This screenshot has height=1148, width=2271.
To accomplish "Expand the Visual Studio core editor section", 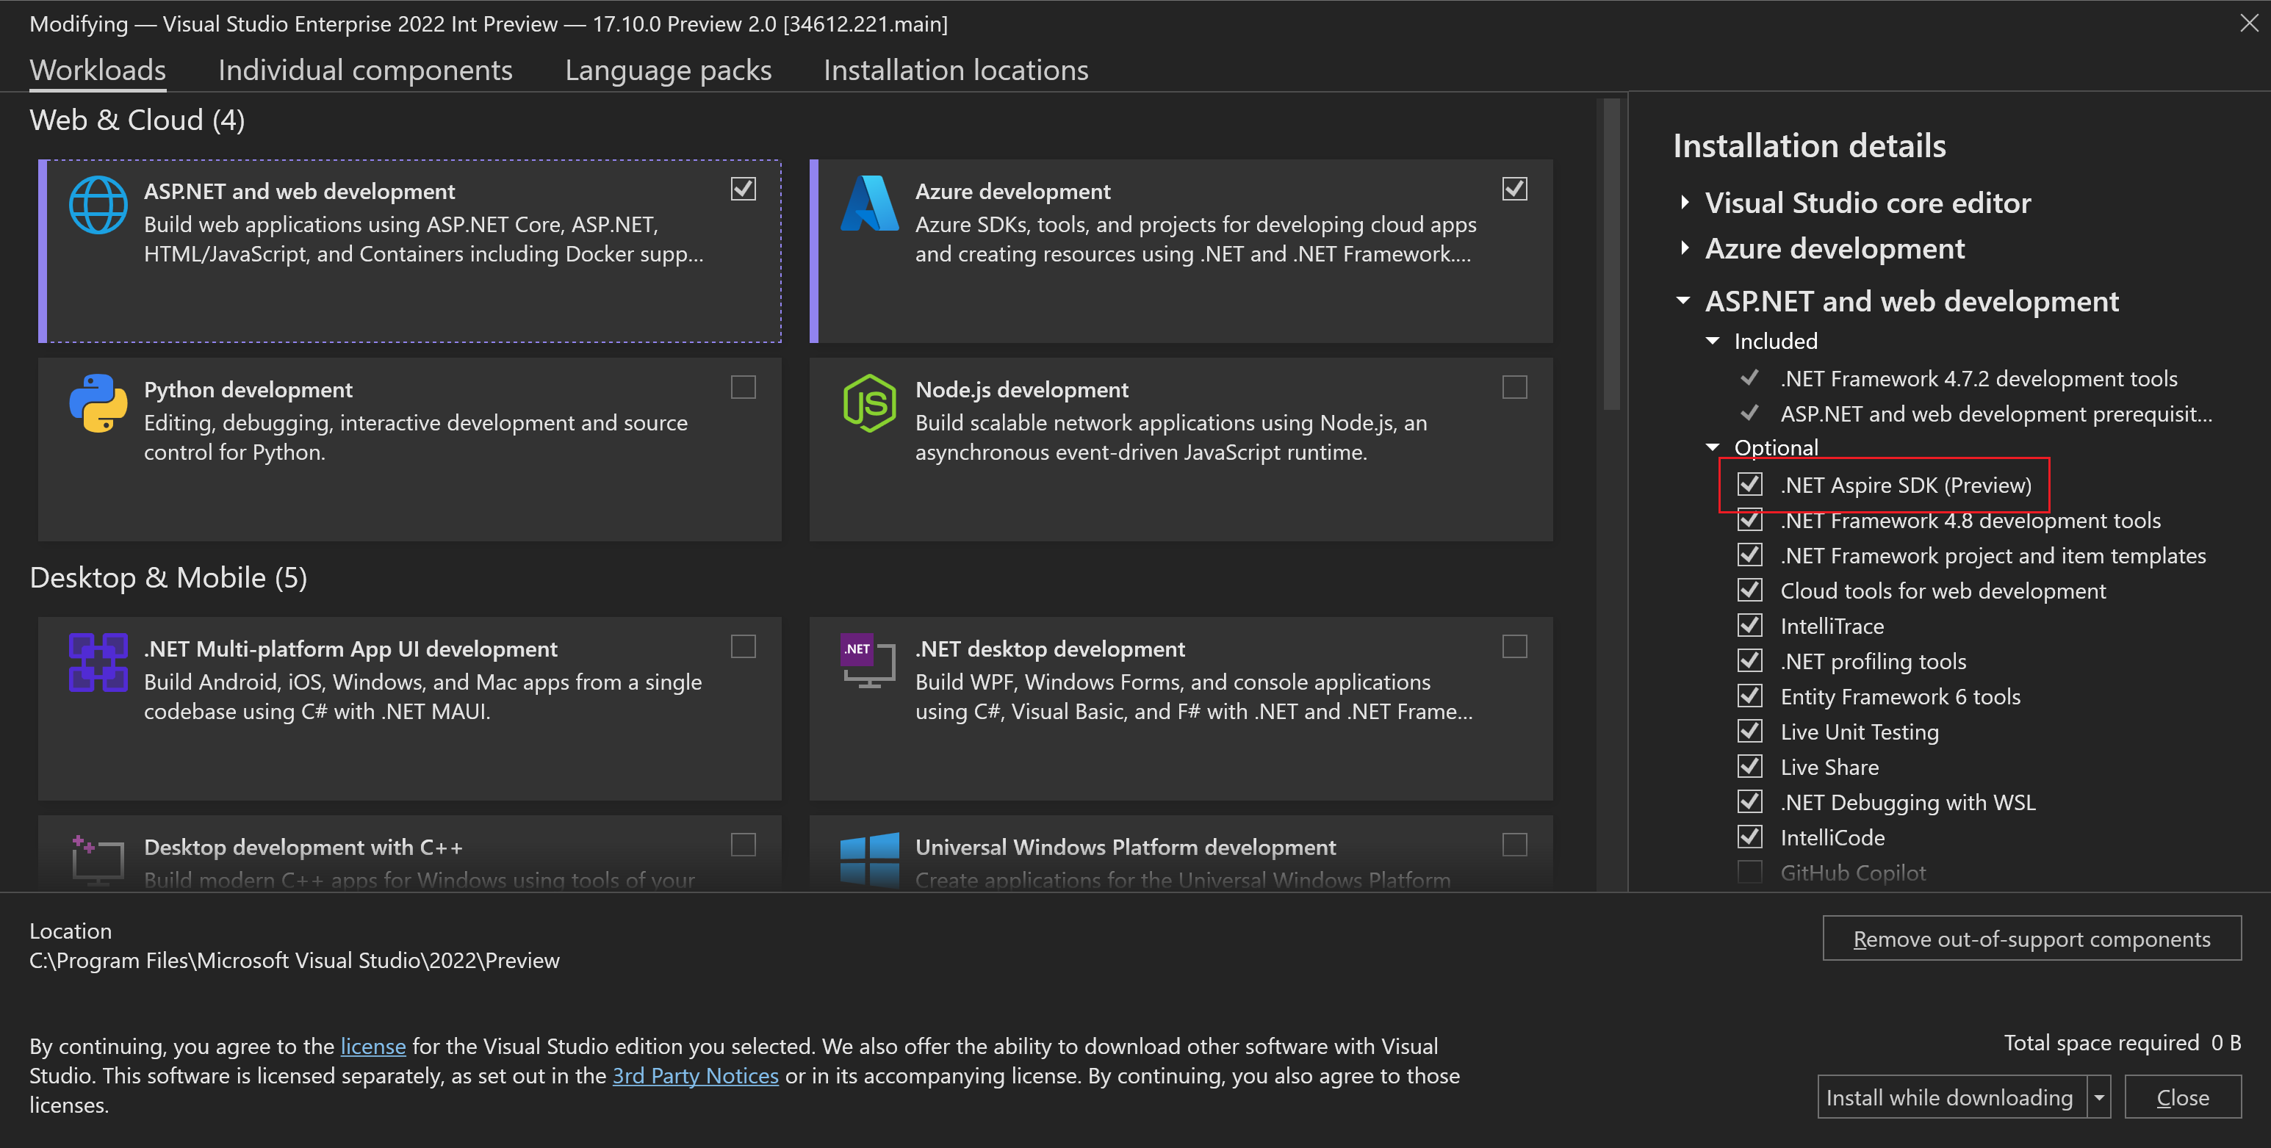I will coord(1685,202).
